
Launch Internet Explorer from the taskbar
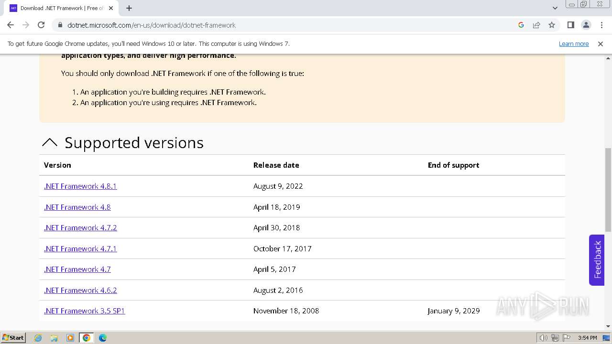38,338
